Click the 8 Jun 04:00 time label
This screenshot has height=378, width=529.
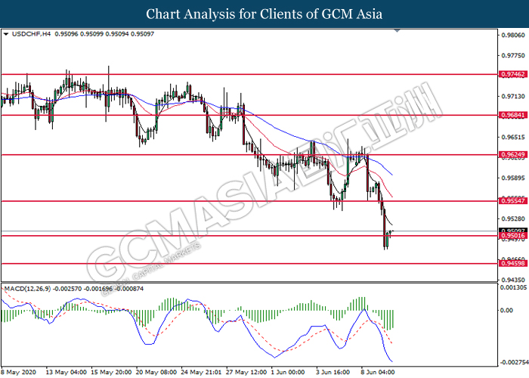point(378,372)
